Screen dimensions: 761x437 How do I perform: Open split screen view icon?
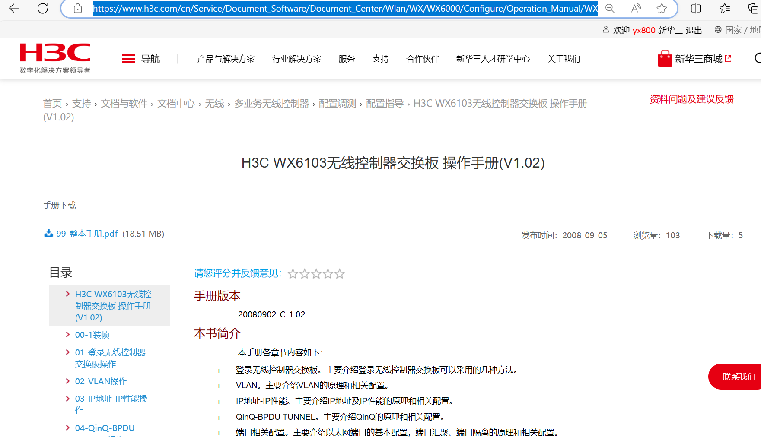(x=696, y=8)
